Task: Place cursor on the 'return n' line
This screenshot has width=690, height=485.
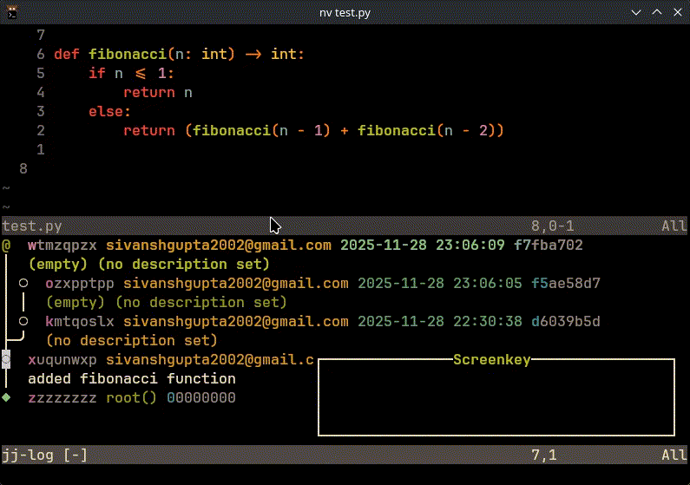Action: 157,92
